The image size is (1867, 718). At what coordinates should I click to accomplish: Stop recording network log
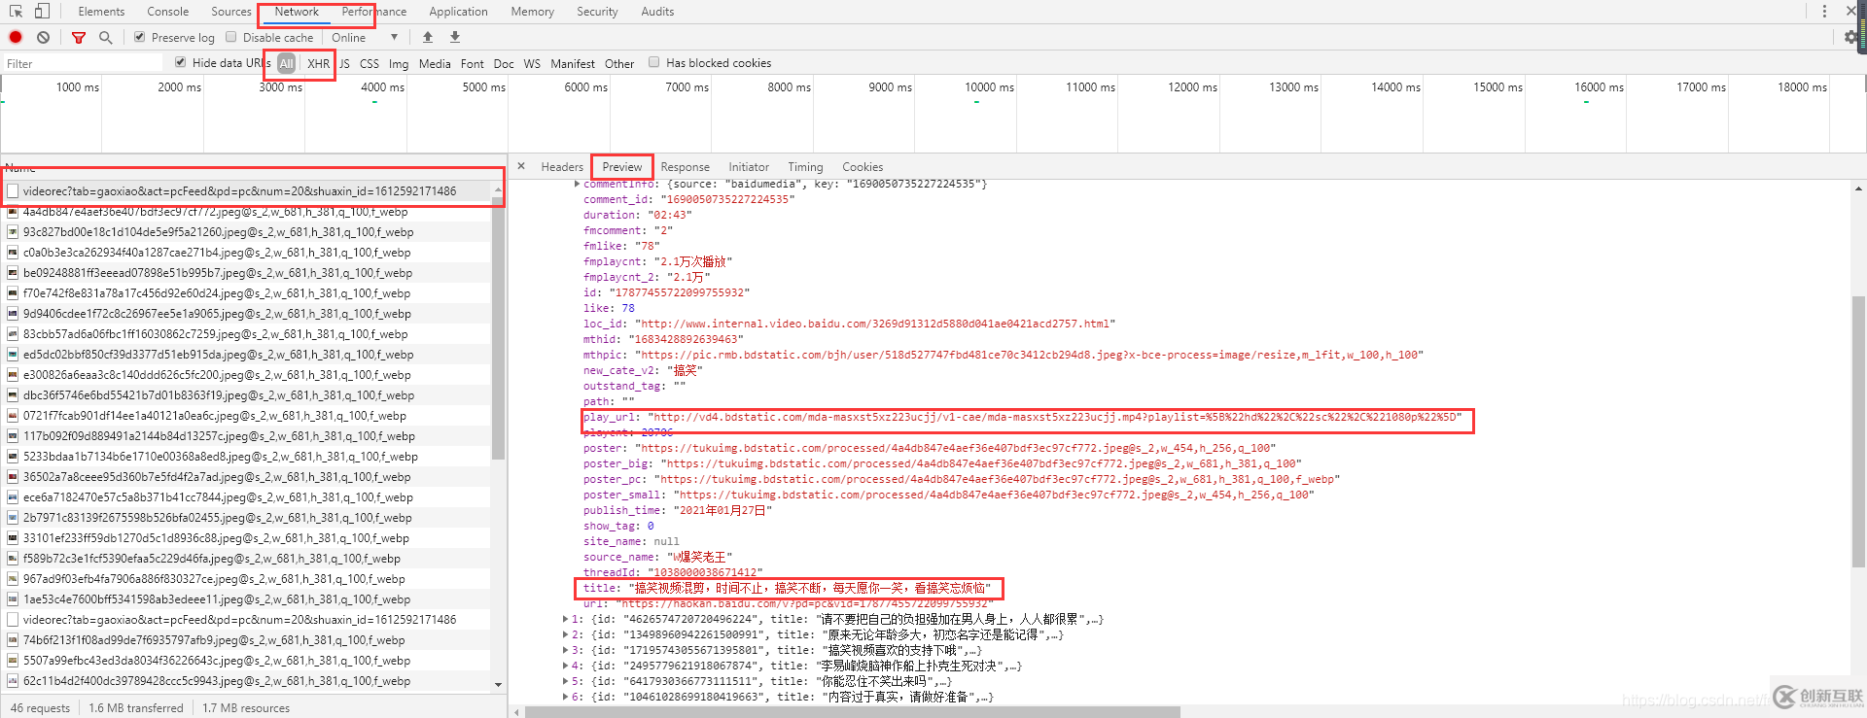click(x=16, y=37)
